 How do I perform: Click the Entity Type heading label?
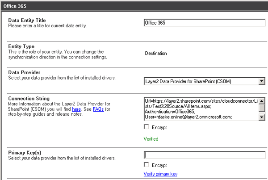[x=21, y=46]
